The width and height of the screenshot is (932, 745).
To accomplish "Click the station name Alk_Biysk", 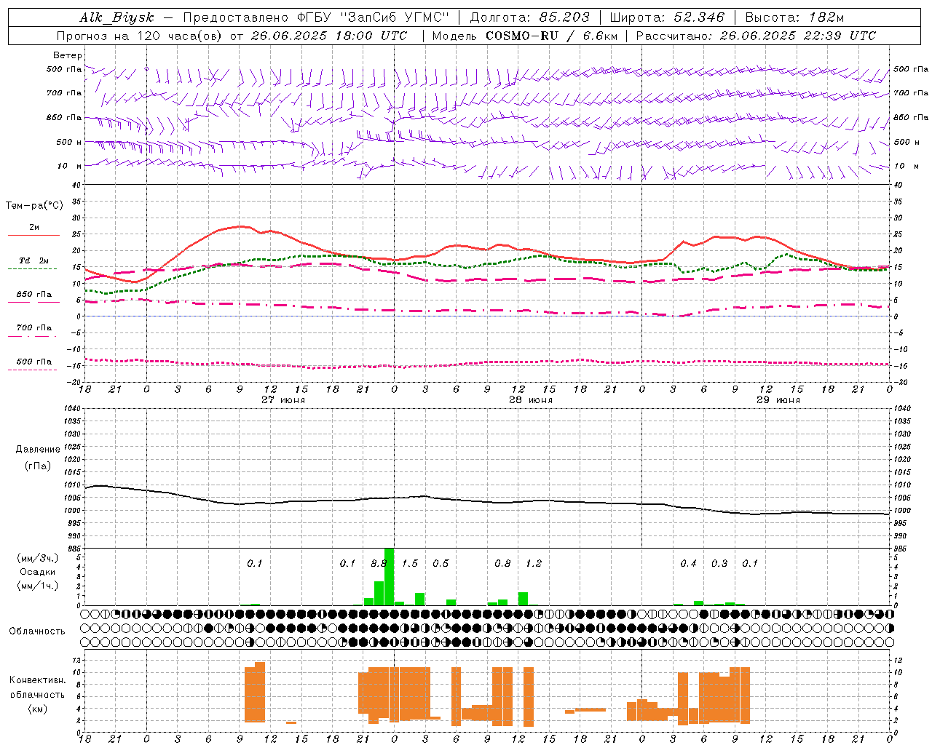I will 116,17.
